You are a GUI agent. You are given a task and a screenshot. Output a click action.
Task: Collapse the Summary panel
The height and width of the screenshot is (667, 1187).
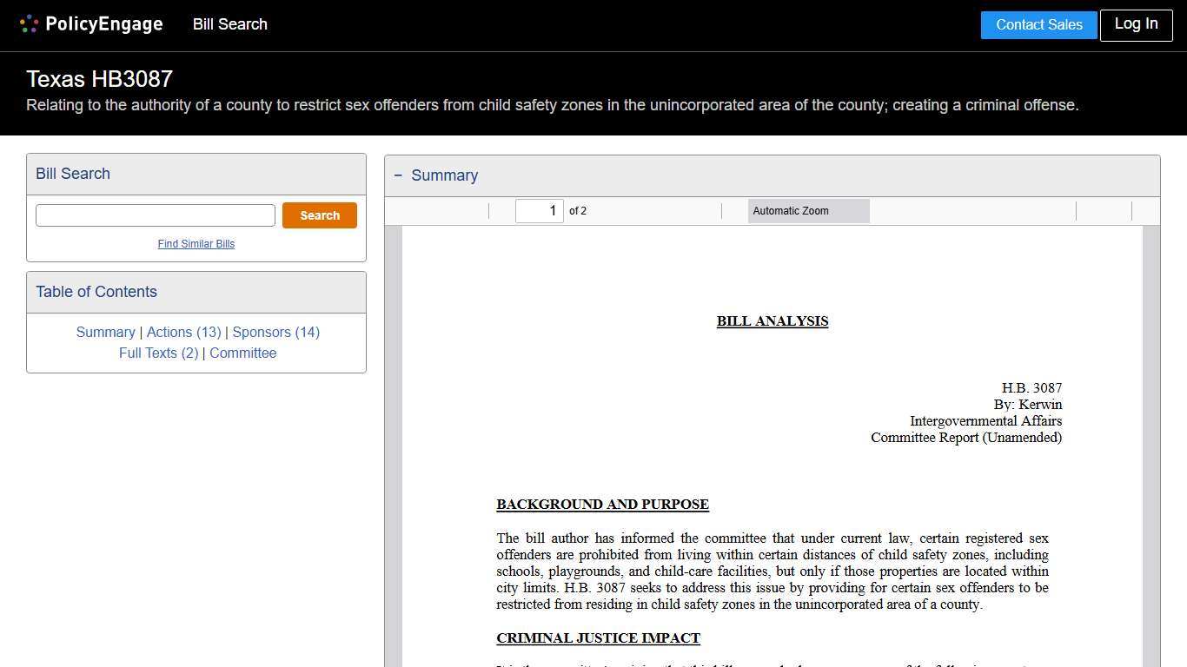click(x=398, y=175)
